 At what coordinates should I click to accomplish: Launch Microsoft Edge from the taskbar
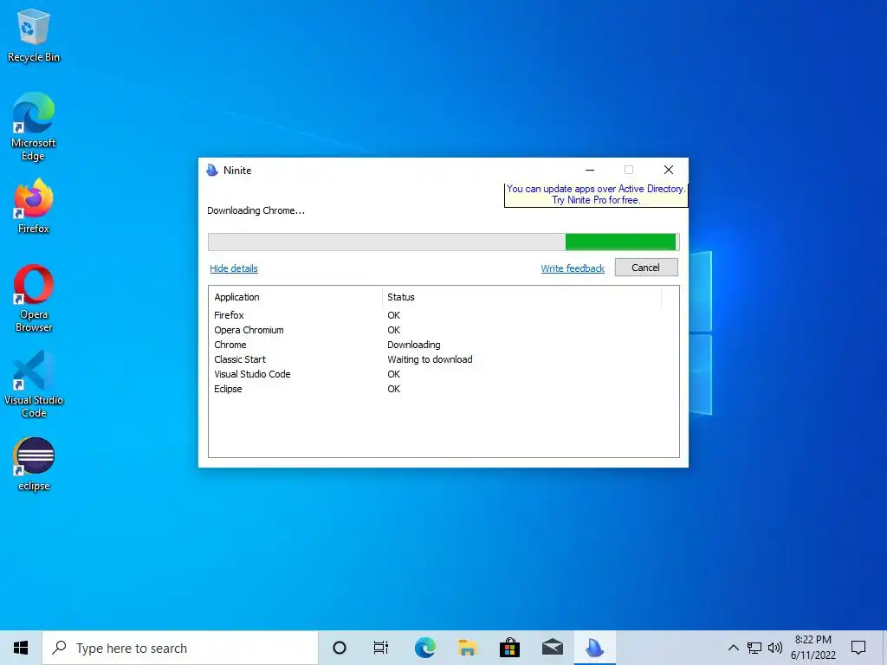tap(424, 648)
